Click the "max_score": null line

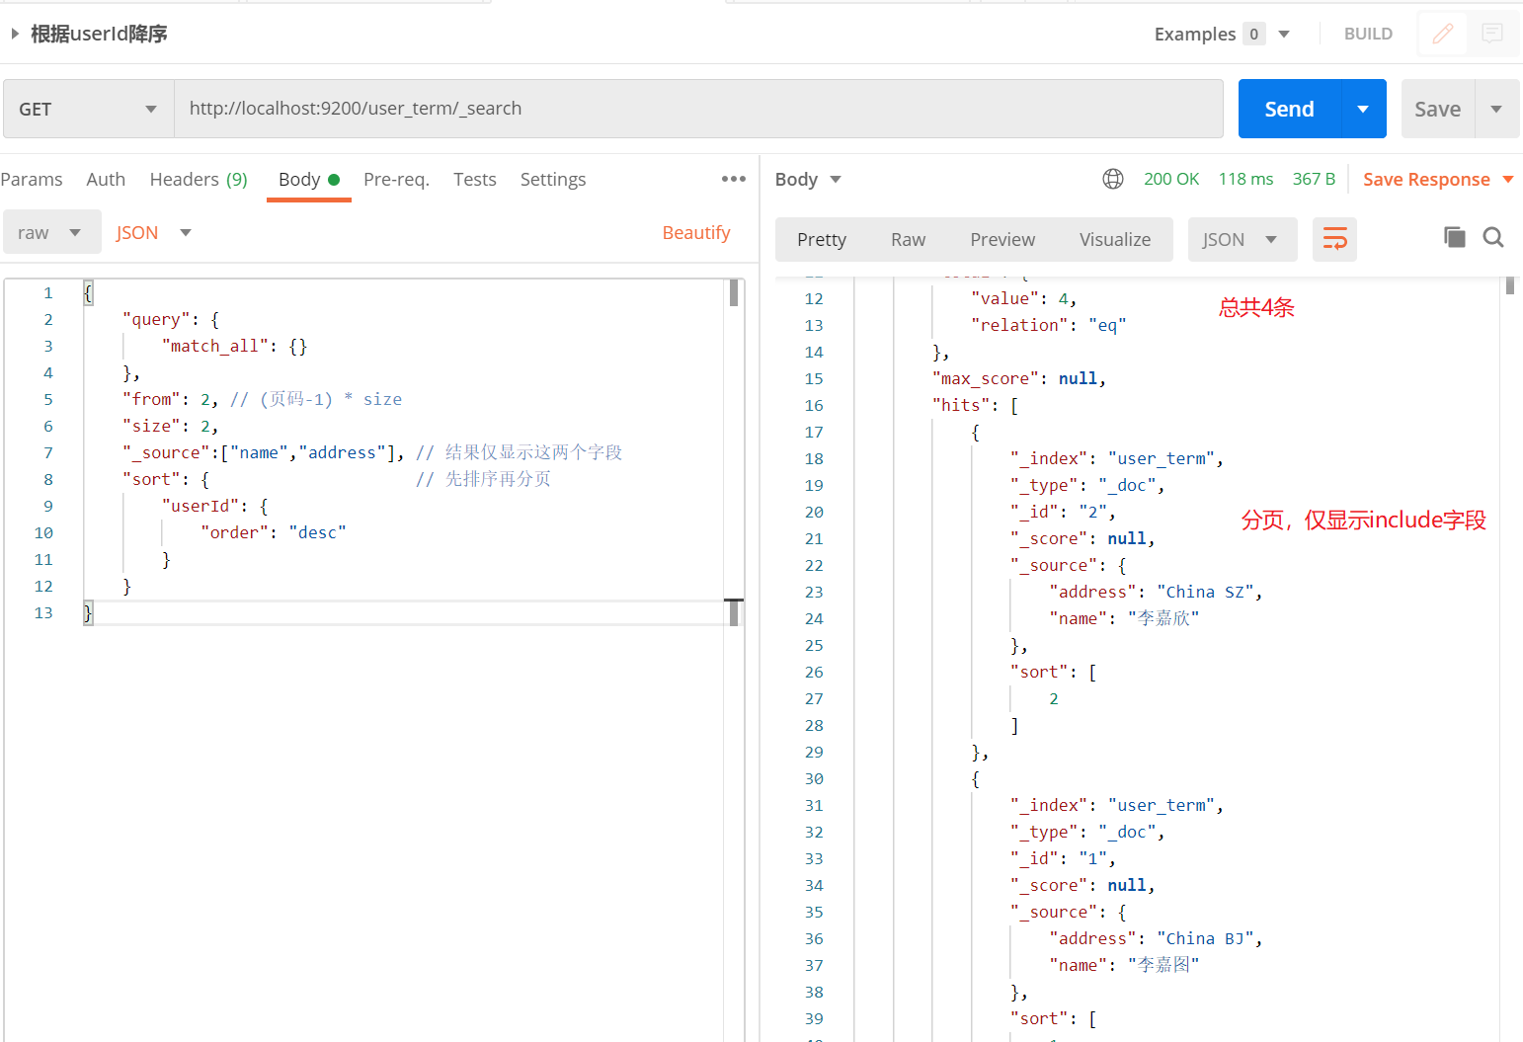1019,378
